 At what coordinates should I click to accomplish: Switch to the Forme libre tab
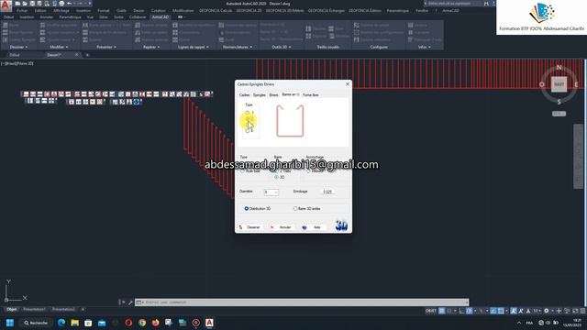click(x=310, y=95)
